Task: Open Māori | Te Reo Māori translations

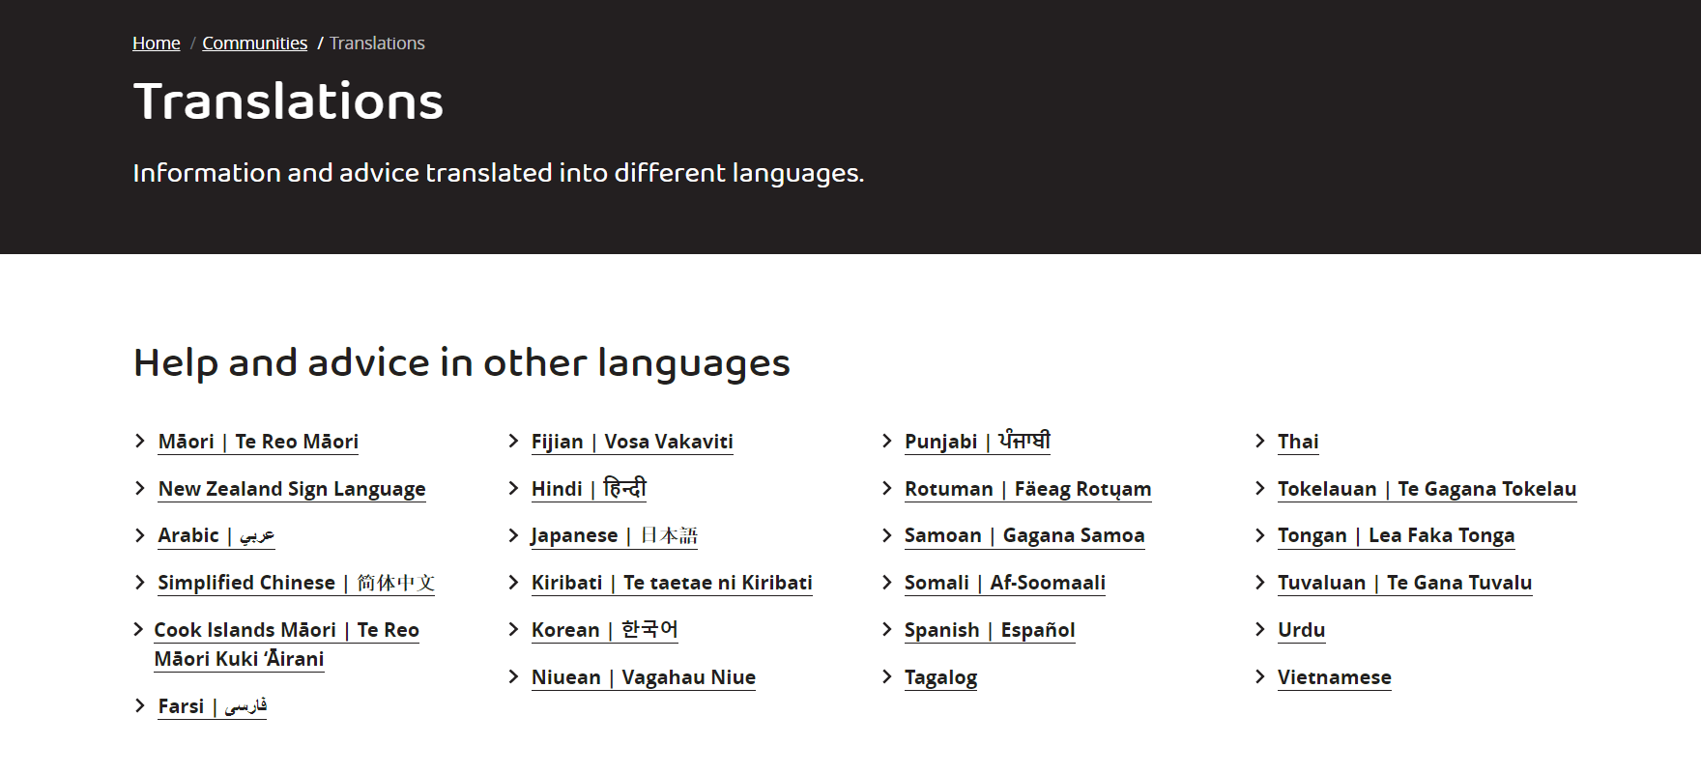Action: (x=258, y=442)
